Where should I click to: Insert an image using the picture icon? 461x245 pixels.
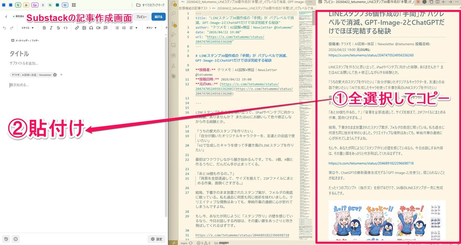click(84, 28)
